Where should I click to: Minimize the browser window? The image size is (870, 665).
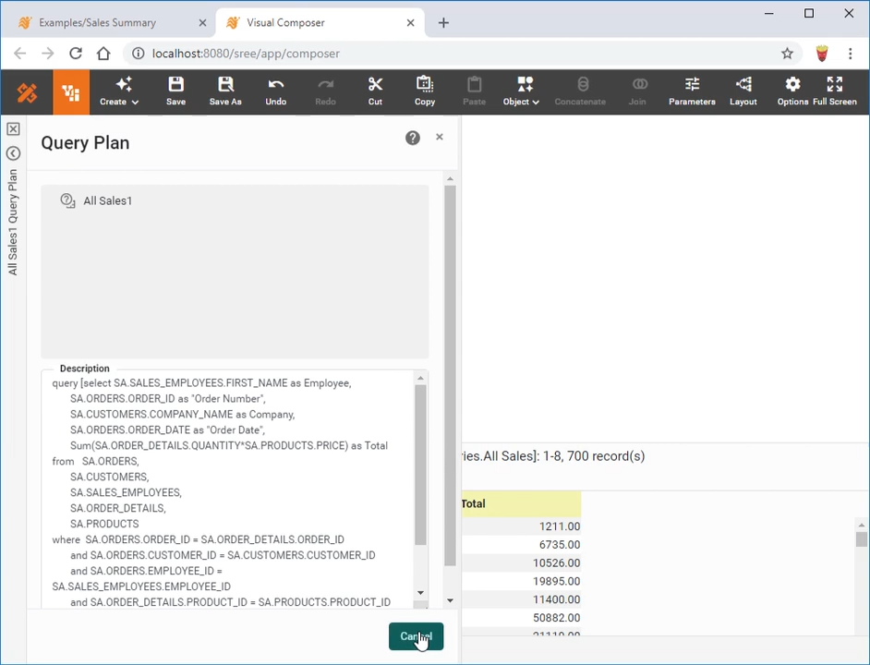(x=769, y=13)
